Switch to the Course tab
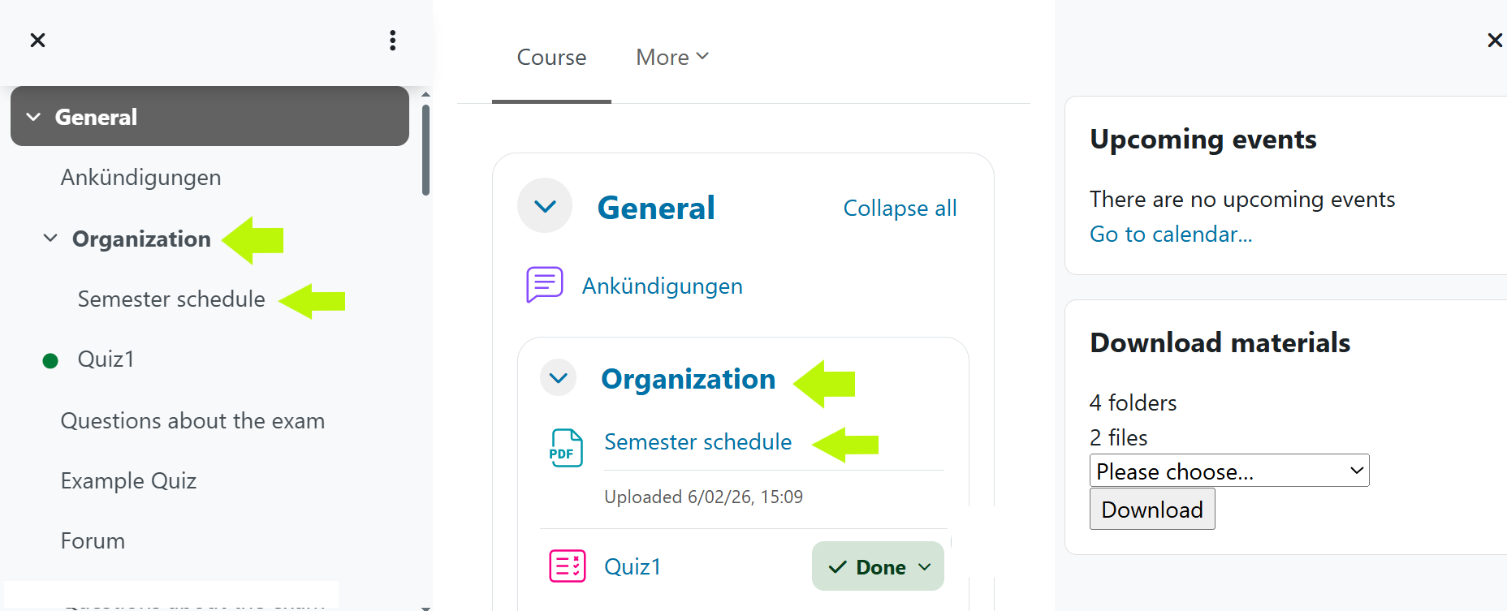The image size is (1507, 611). (551, 56)
